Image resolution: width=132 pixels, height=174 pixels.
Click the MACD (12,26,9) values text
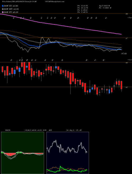click(x=35, y=130)
